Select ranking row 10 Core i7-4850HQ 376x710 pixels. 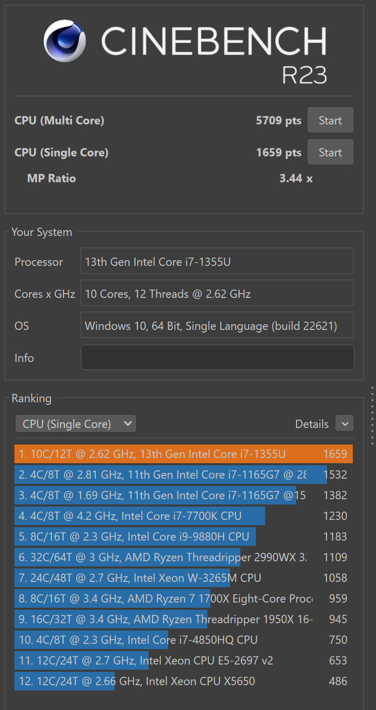[184, 640]
